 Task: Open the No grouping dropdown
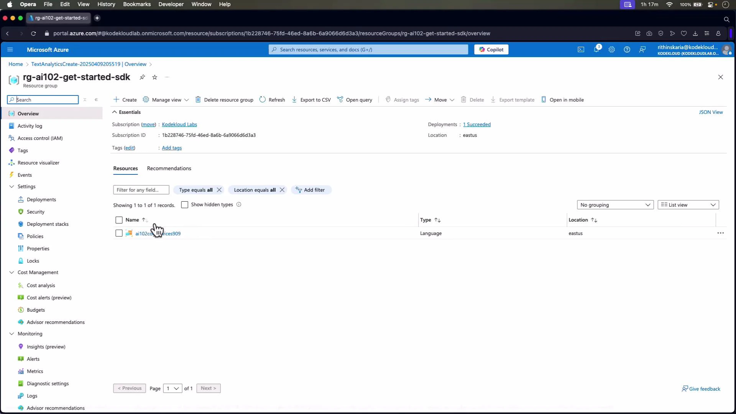(x=615, y=205)
